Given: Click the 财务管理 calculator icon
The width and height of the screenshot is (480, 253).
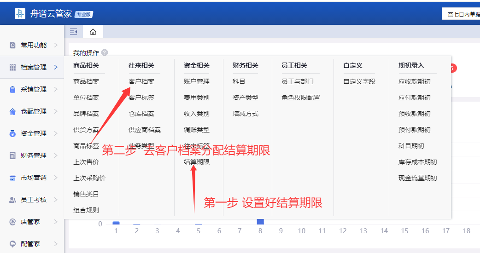Looking at the screenshot, I should tap(12, 155).
